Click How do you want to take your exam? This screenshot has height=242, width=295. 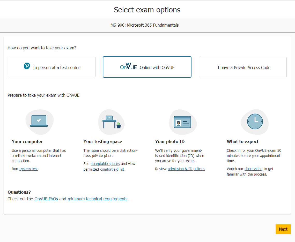click(x=42, y=48)
